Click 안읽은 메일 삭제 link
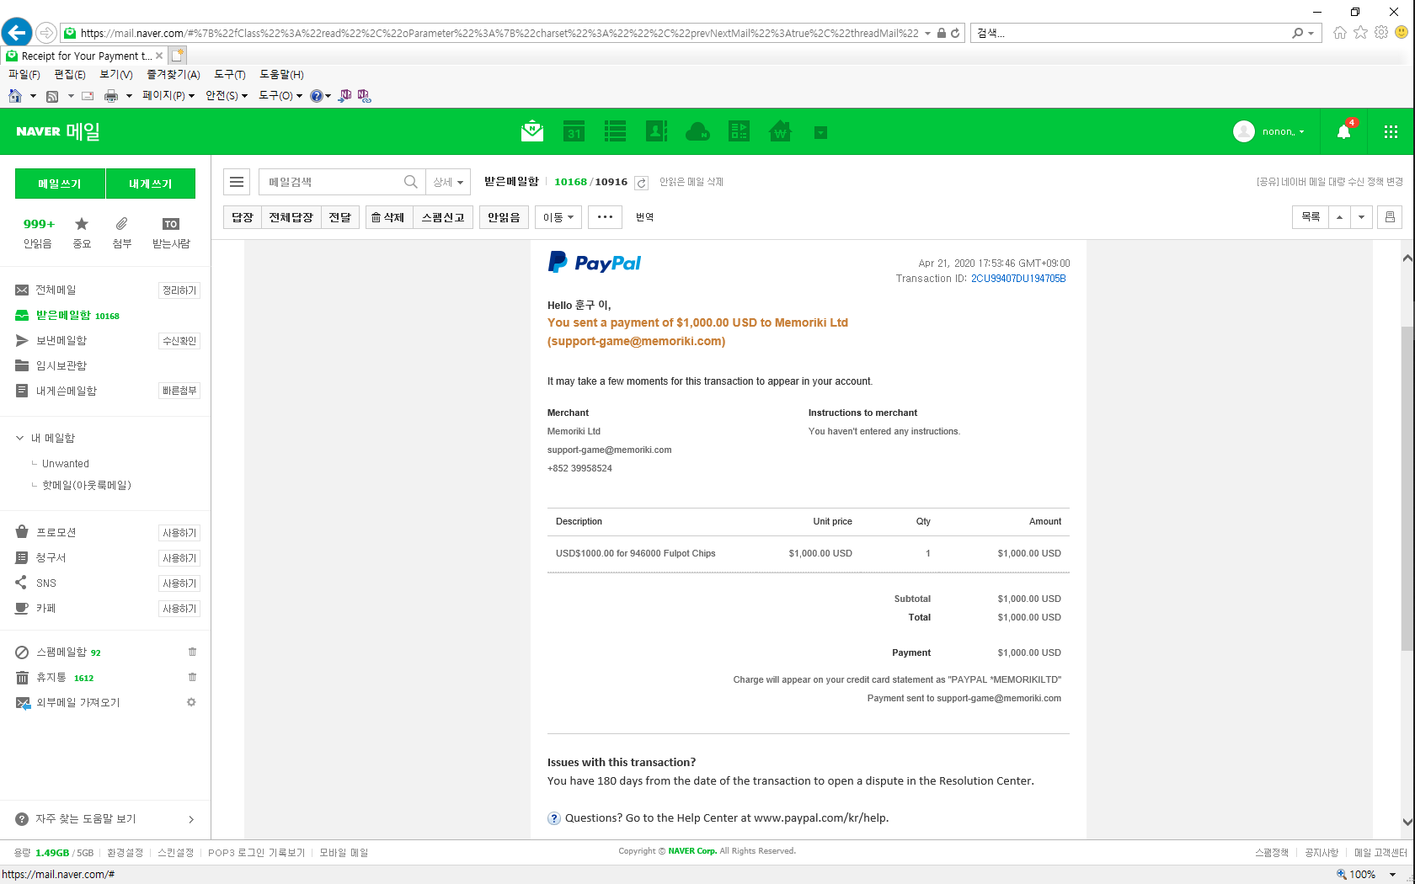Viewport: 1415px width, 884px height. click(691, 182)
